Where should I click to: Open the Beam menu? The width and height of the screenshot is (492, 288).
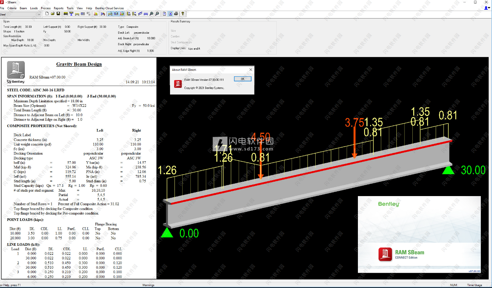23,8
